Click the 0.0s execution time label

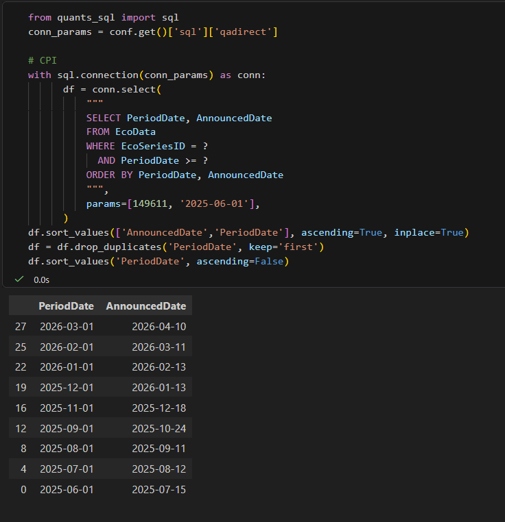click(41, 280)
